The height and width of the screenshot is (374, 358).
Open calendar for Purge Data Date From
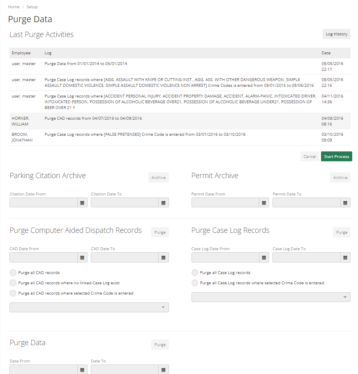82,369
